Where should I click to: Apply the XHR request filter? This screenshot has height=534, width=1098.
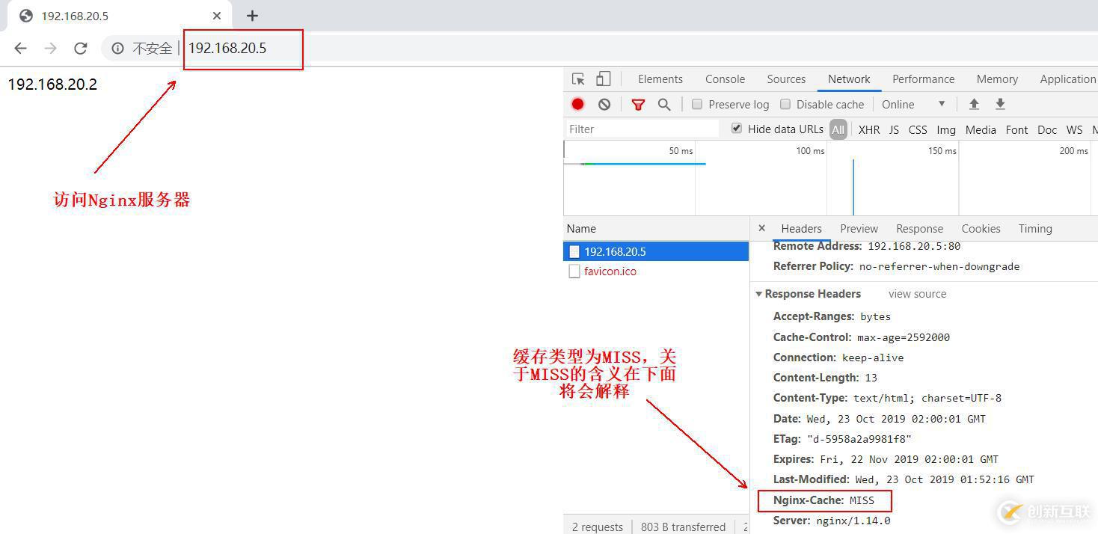(x=868, y=129)
